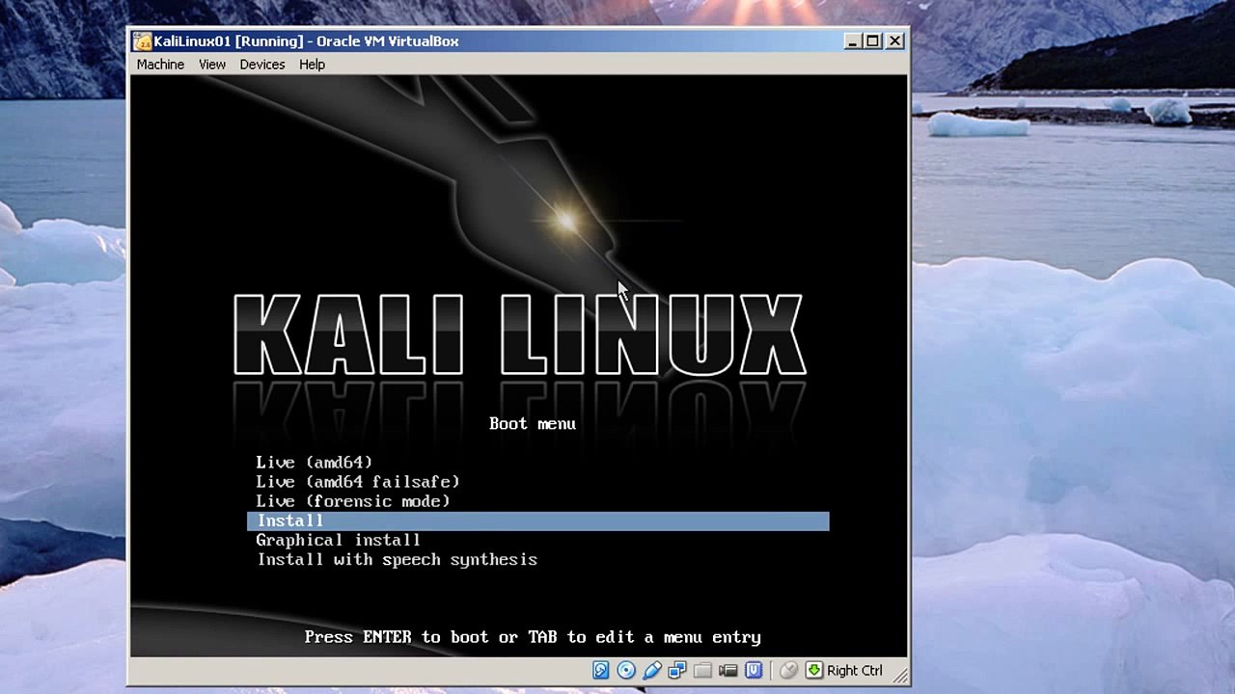1235x694 pixels.
Task: Click the Press ENTER to boot hint text
Action: pyautogui.click(x=533, y=637)
